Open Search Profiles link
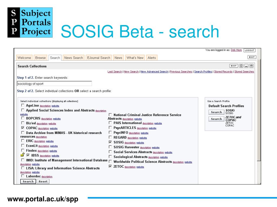This screenshot has width=277, height=207. (x=203, y=71)
